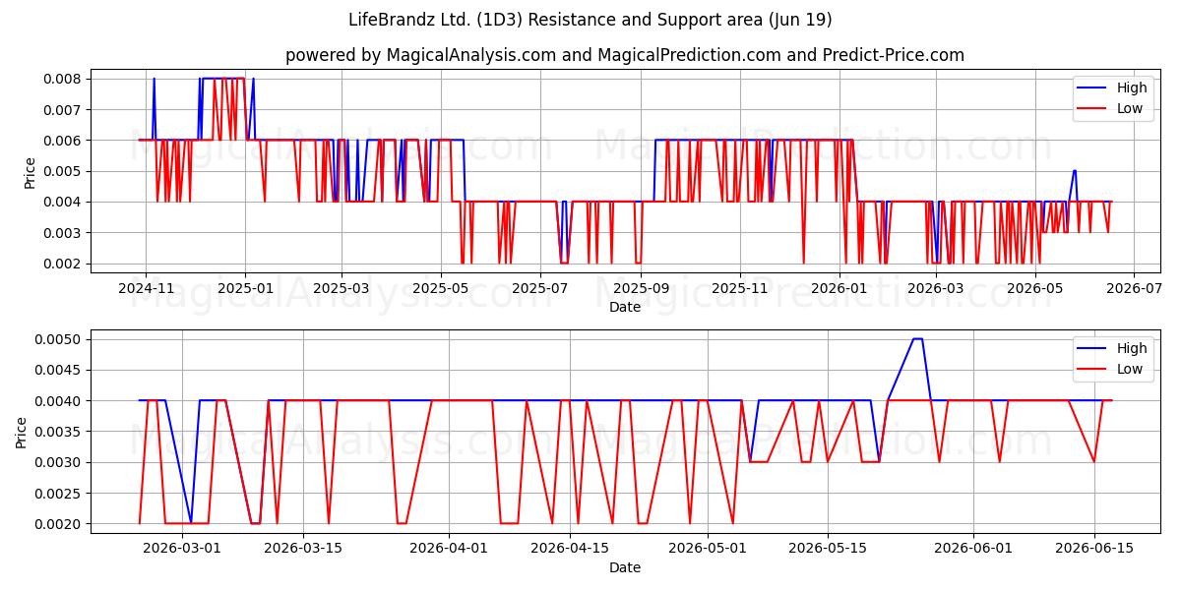This screenshot has height=590, width=1181.
Task: Click the '2026-01' tick on top chart
Action: pos(839,288)
